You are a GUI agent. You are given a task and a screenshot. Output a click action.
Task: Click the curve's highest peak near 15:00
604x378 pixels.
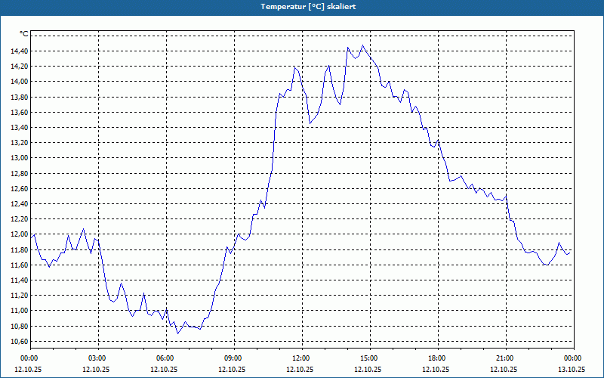362,45
